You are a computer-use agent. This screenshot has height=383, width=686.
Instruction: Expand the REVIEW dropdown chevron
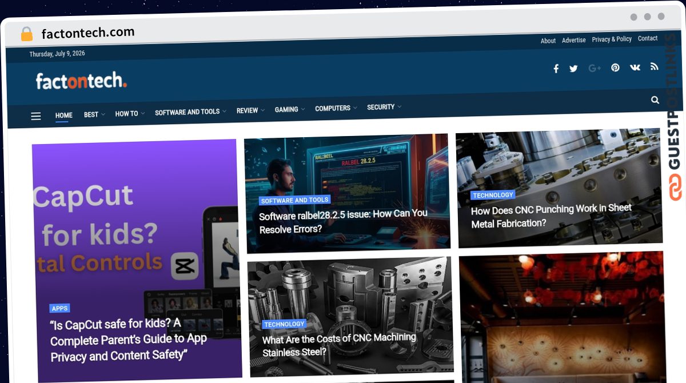pos(263,110)
